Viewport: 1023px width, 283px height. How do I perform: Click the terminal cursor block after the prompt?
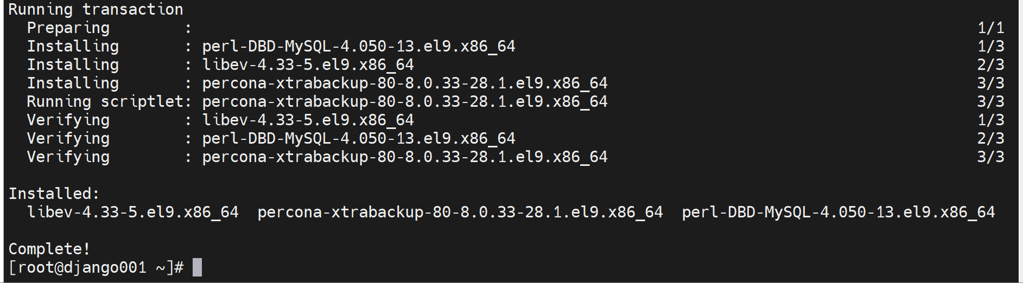(197, 267)
